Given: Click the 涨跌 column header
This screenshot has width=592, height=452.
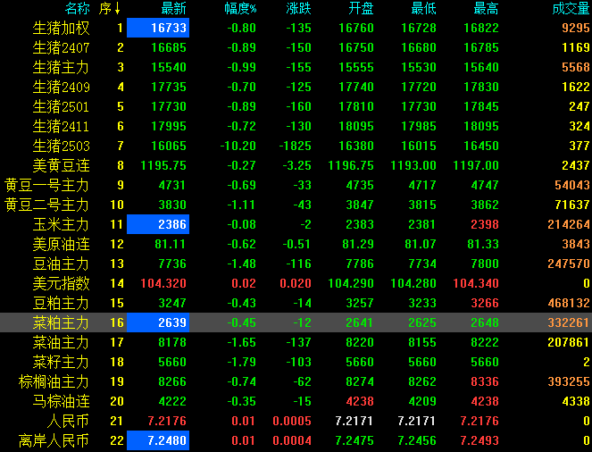Looking at the screenshot, I should pos(299,9).
